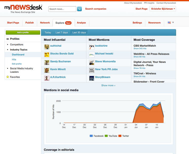Collapse the Industry Topics profile
The image size is (189, 154).
pyautogui.click(x=18, y=50)
